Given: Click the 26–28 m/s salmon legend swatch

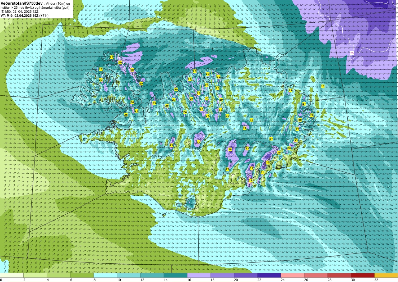Looking at the screenshot, I should point(316,275).
